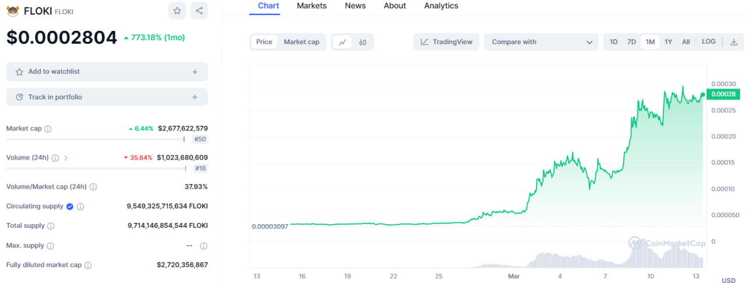The width and height of the screenshot is (745, 283).
Task: Click the star favorite icon
Action: pyautogui.click(x=177, y=10)
